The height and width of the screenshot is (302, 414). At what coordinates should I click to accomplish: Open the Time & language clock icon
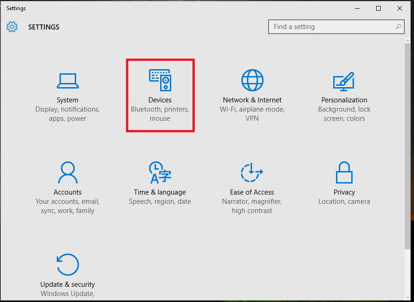click(160, 172)
